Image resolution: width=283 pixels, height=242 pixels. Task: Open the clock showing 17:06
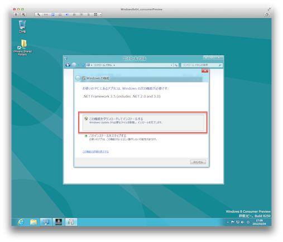click(x=259, y=222)
